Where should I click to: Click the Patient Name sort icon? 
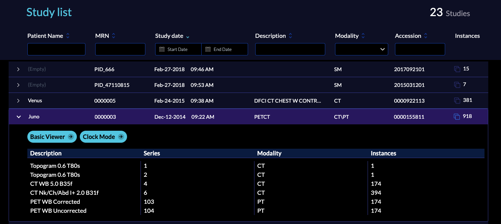pyautogui.click(x=68, y=36)
